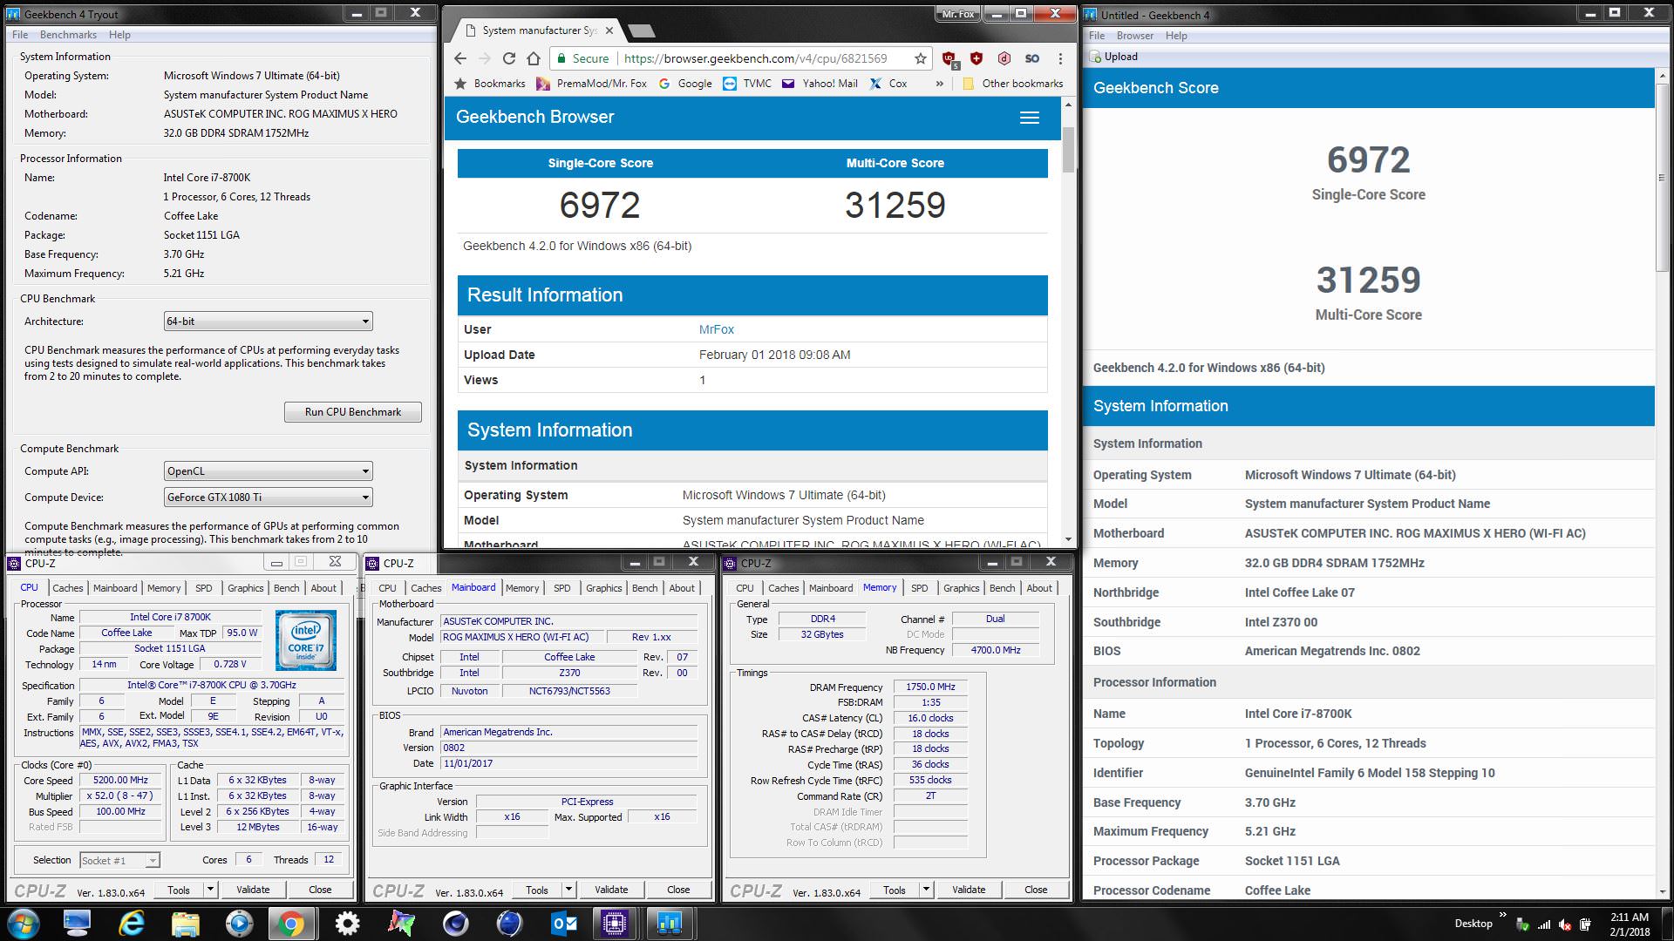
Task: Open the MrFox user link
Action: (x=717, y=329)
